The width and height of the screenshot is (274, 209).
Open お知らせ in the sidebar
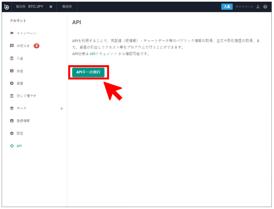point(23,46)
